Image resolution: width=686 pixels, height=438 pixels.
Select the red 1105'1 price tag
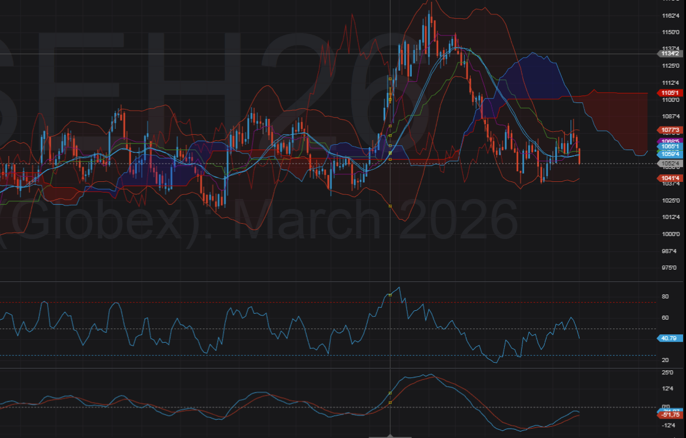tap(670, 93)
